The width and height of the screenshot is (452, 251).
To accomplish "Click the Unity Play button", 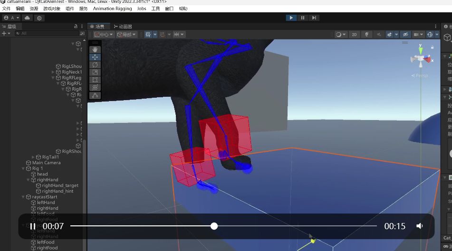I will (x=291, y=18).
